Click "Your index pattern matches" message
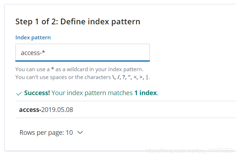This screenshot has height=157, width=236. [x=92, y=93]
